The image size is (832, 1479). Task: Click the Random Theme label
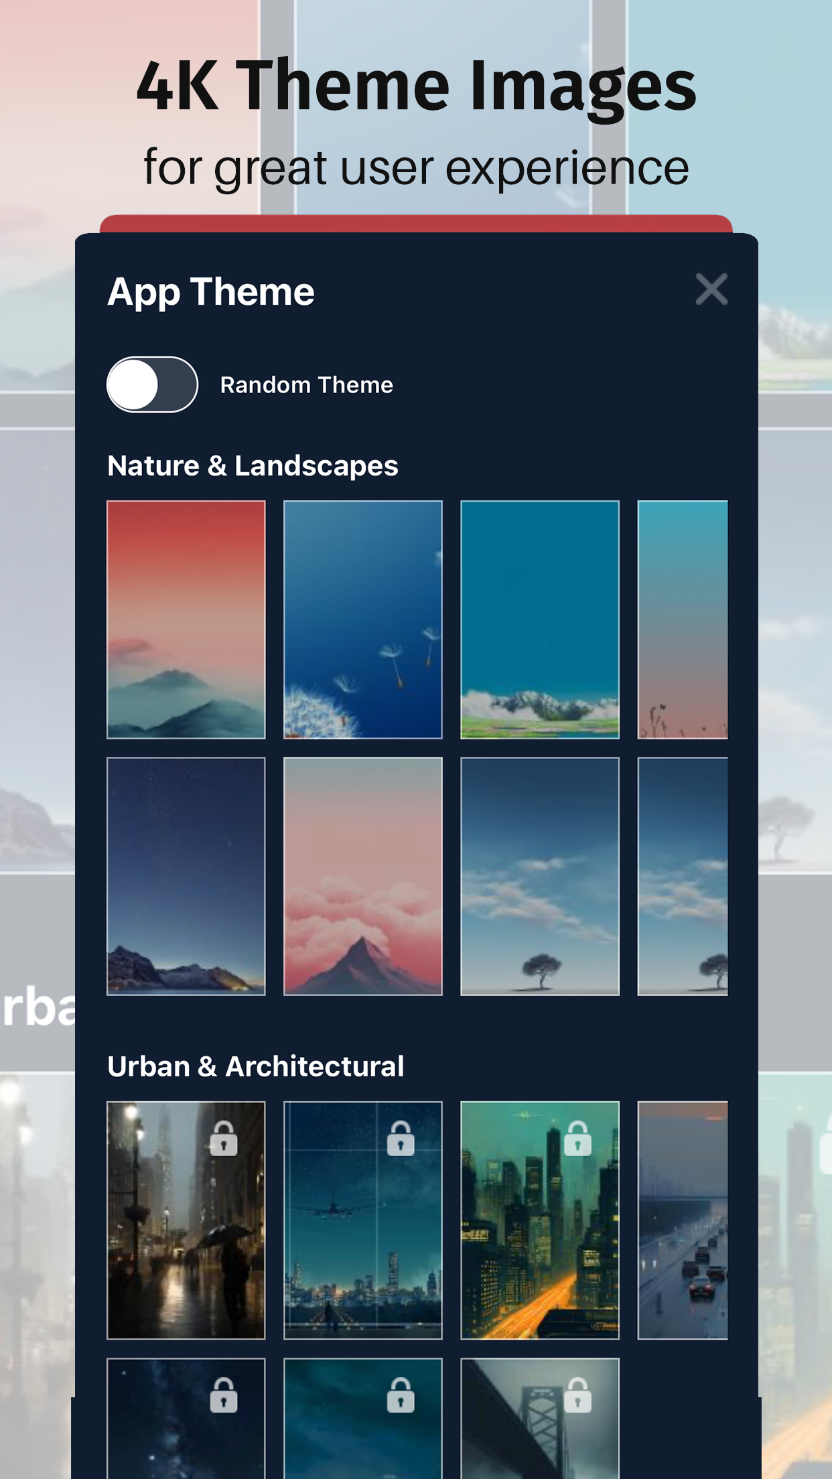tap(307, 385)
